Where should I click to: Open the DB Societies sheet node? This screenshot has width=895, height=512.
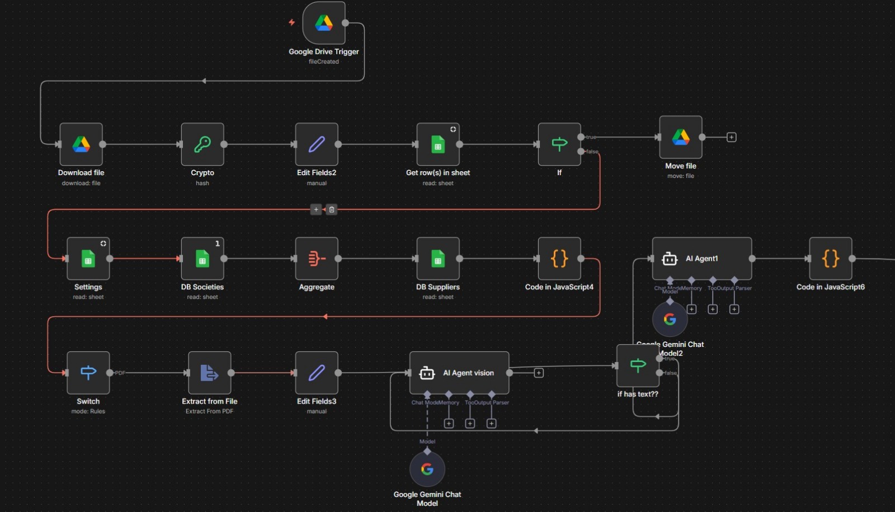[x=202, y=259]
